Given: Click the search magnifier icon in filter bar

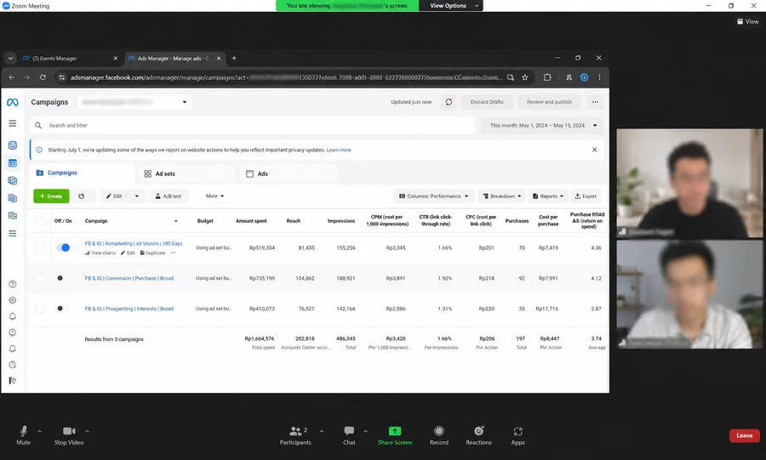Looking at the screenshot, I should [38, 125].
